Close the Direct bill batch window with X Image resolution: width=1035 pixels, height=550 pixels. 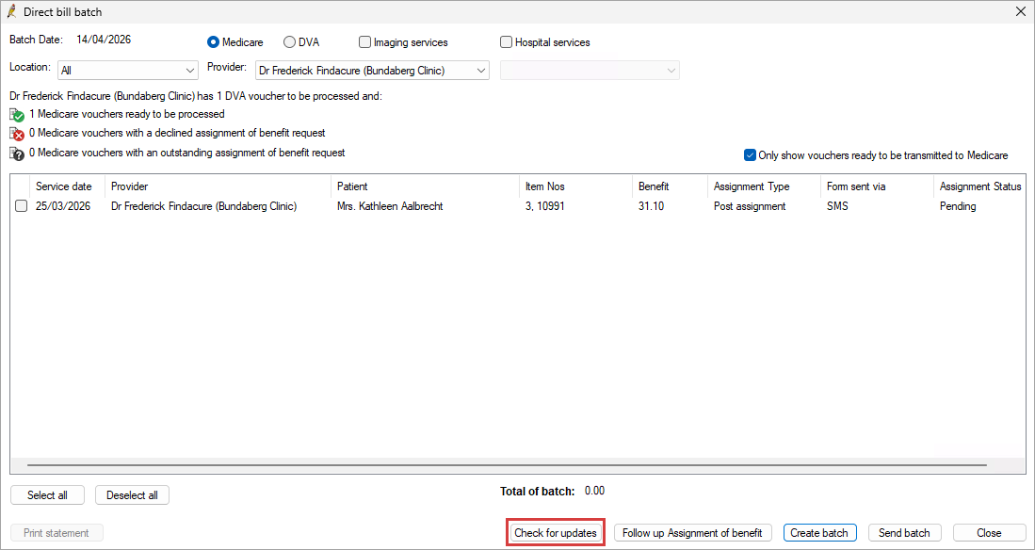(x=1020, y=12)
